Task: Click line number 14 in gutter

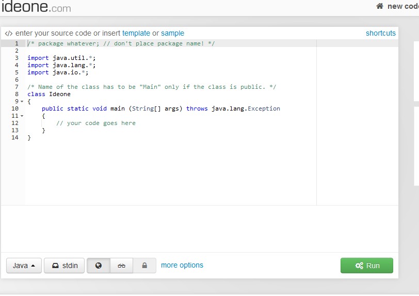Action: coord(15,137)
